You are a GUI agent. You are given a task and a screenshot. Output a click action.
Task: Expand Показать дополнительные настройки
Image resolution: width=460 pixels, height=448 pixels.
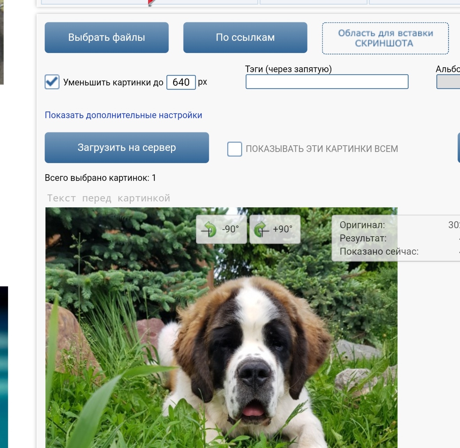[x=123, y=115]
